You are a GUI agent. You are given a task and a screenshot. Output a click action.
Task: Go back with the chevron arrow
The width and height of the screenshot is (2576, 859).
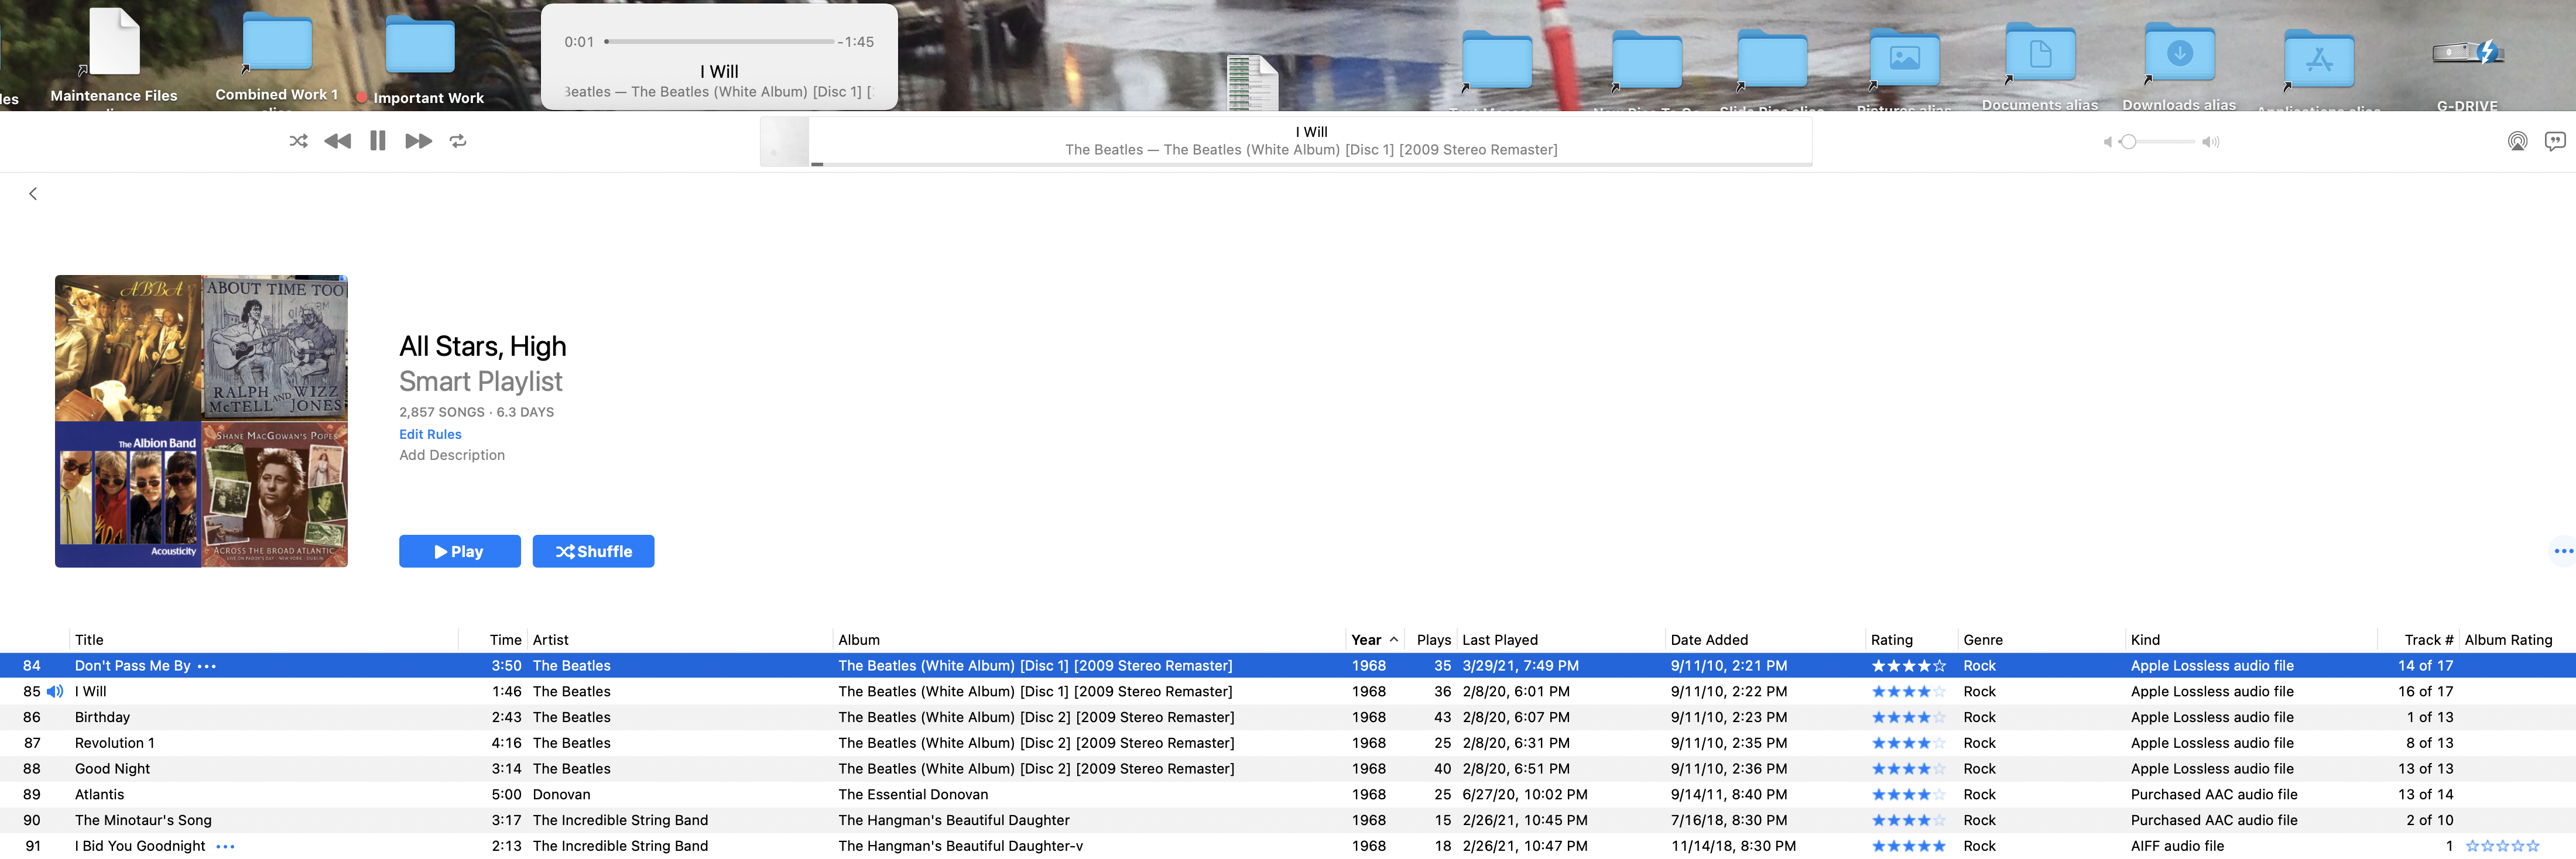pyautogui.click(x=33, y=194)
